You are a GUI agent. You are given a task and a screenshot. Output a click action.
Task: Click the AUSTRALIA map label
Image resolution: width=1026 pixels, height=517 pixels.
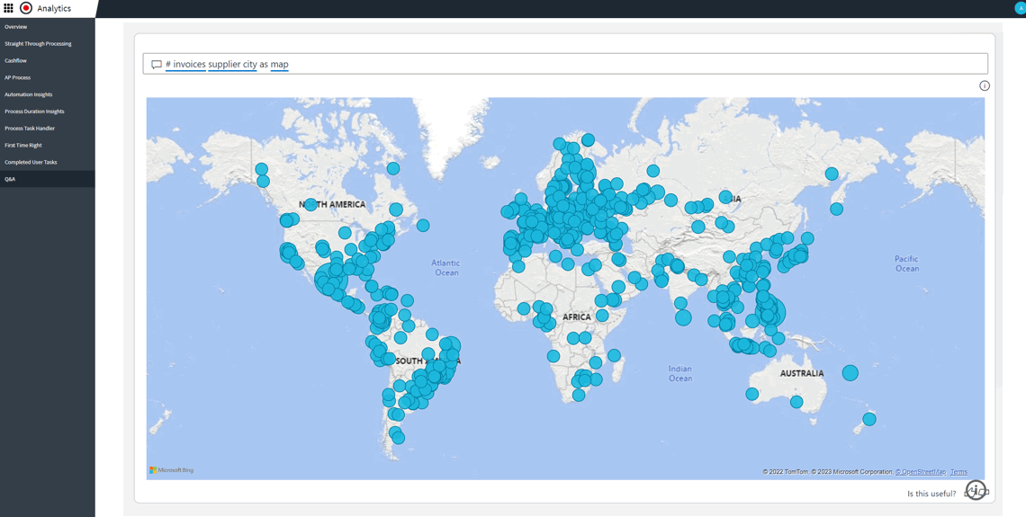802,373
